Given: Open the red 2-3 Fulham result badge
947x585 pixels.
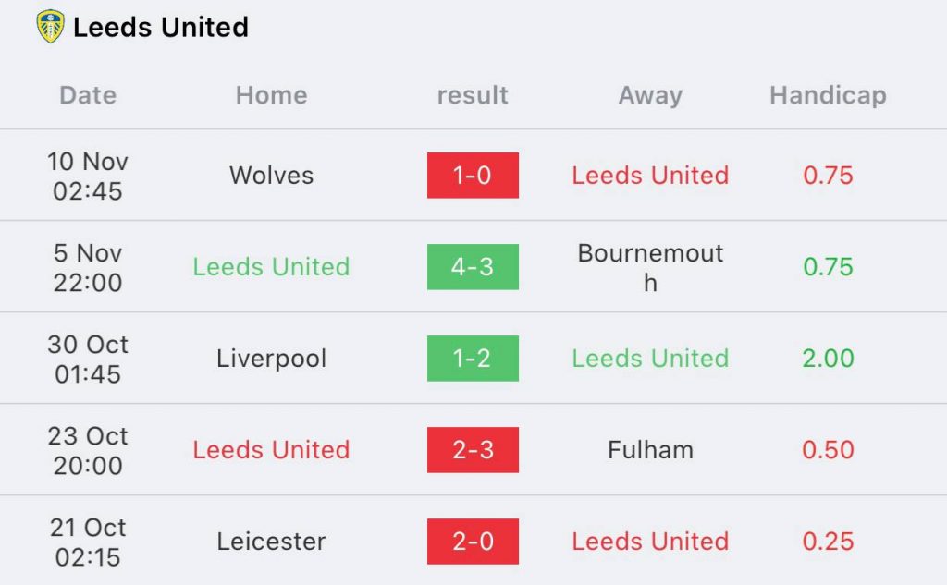Looking at the screenshot, I should [473, 450].
